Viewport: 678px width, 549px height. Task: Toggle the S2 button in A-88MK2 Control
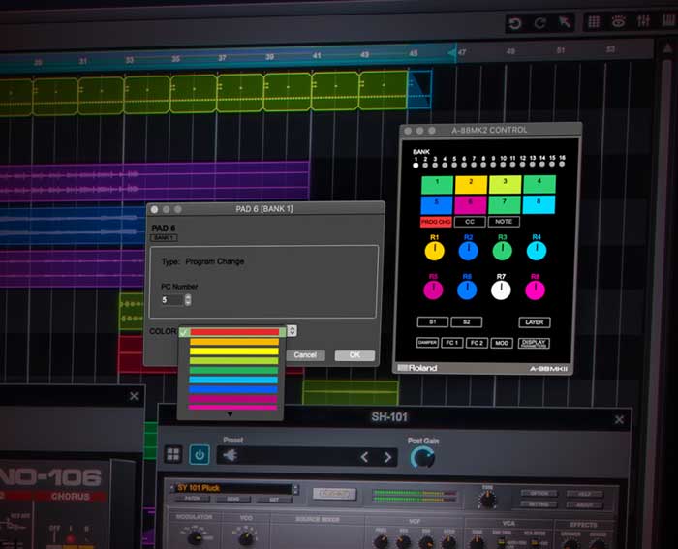466,322
